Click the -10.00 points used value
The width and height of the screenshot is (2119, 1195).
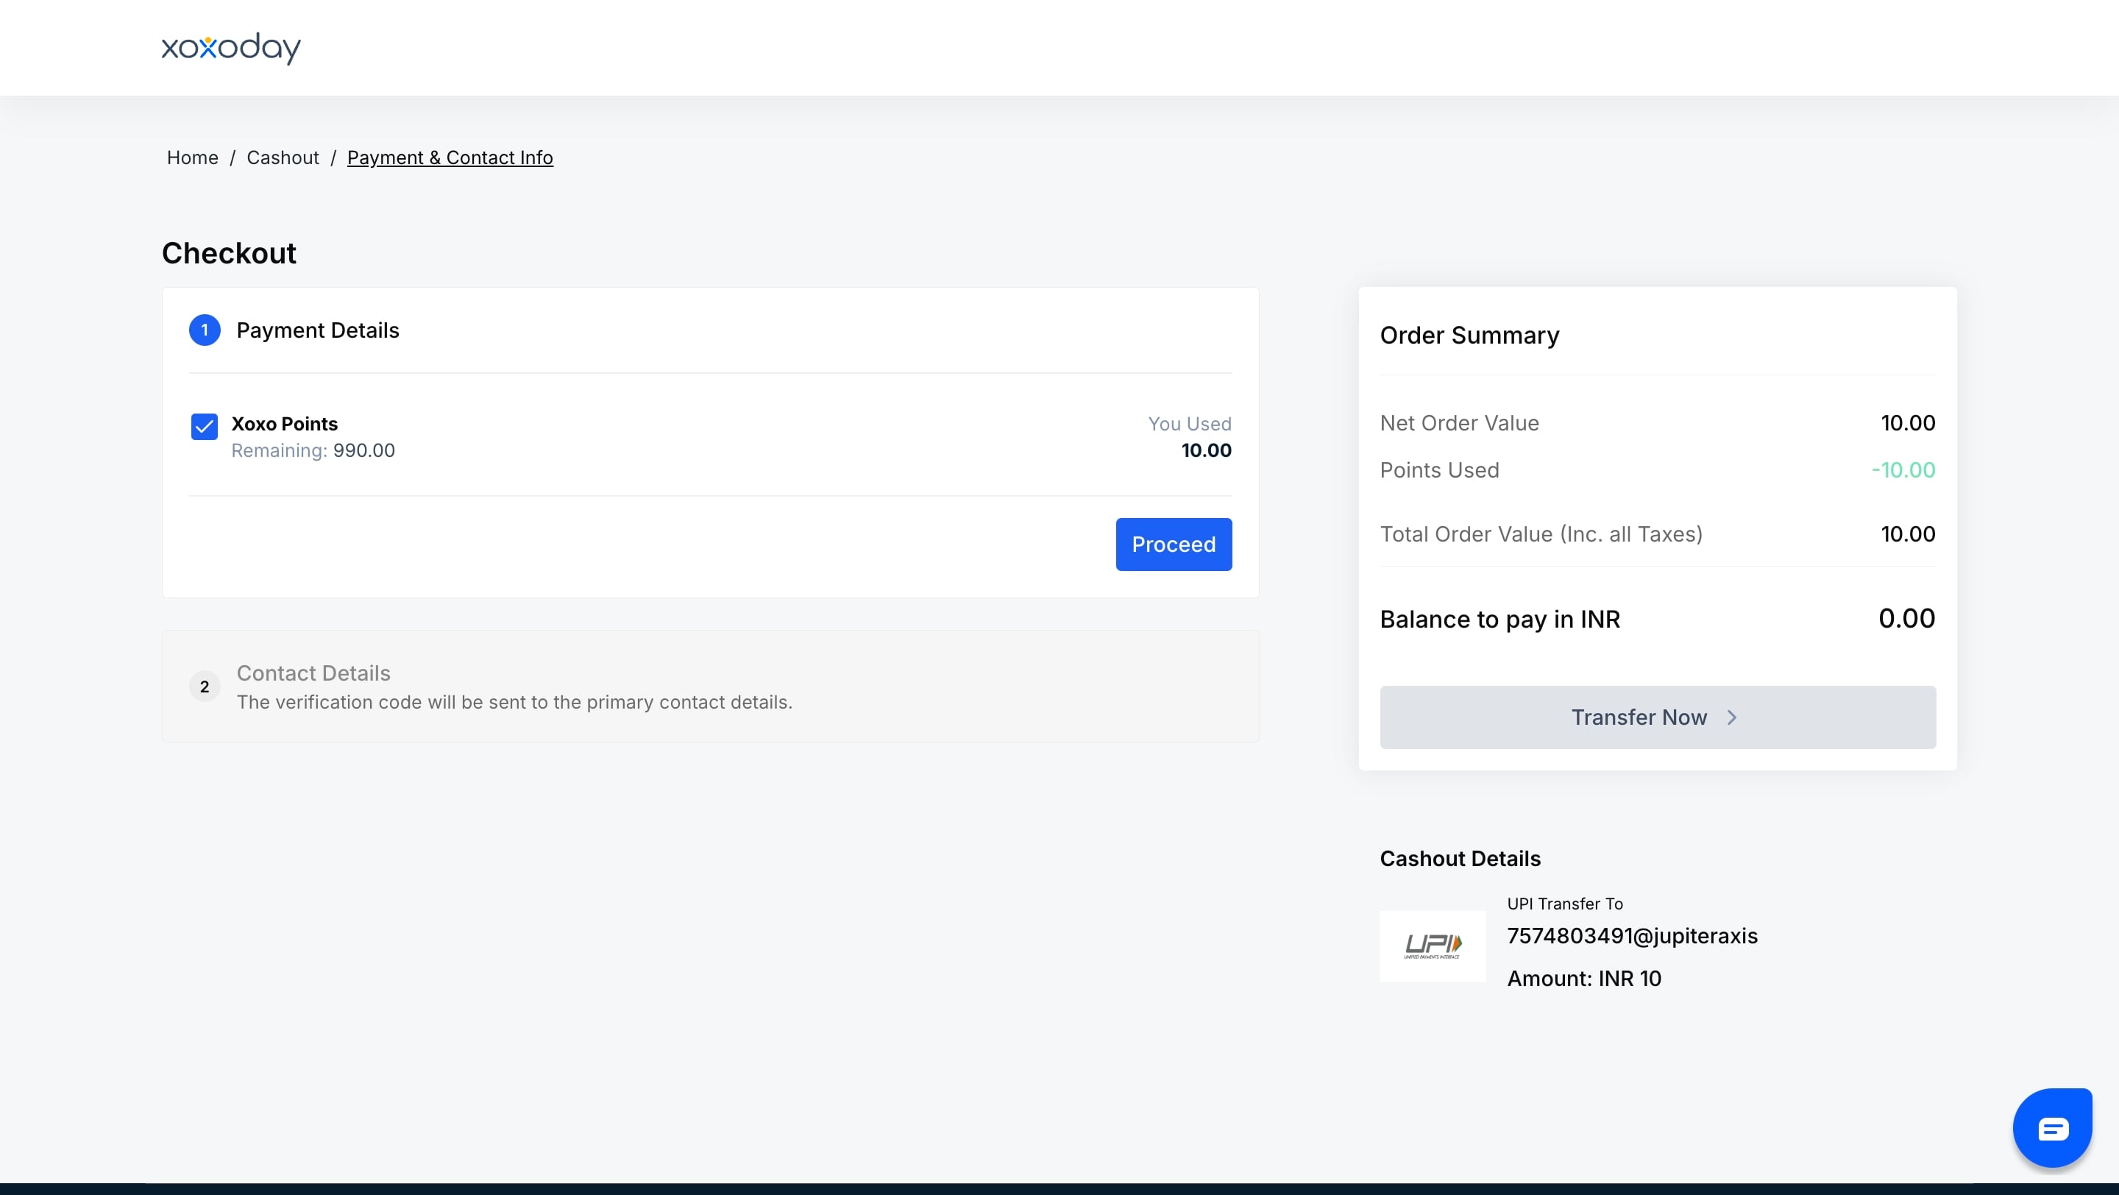(x=1903, y=469)
